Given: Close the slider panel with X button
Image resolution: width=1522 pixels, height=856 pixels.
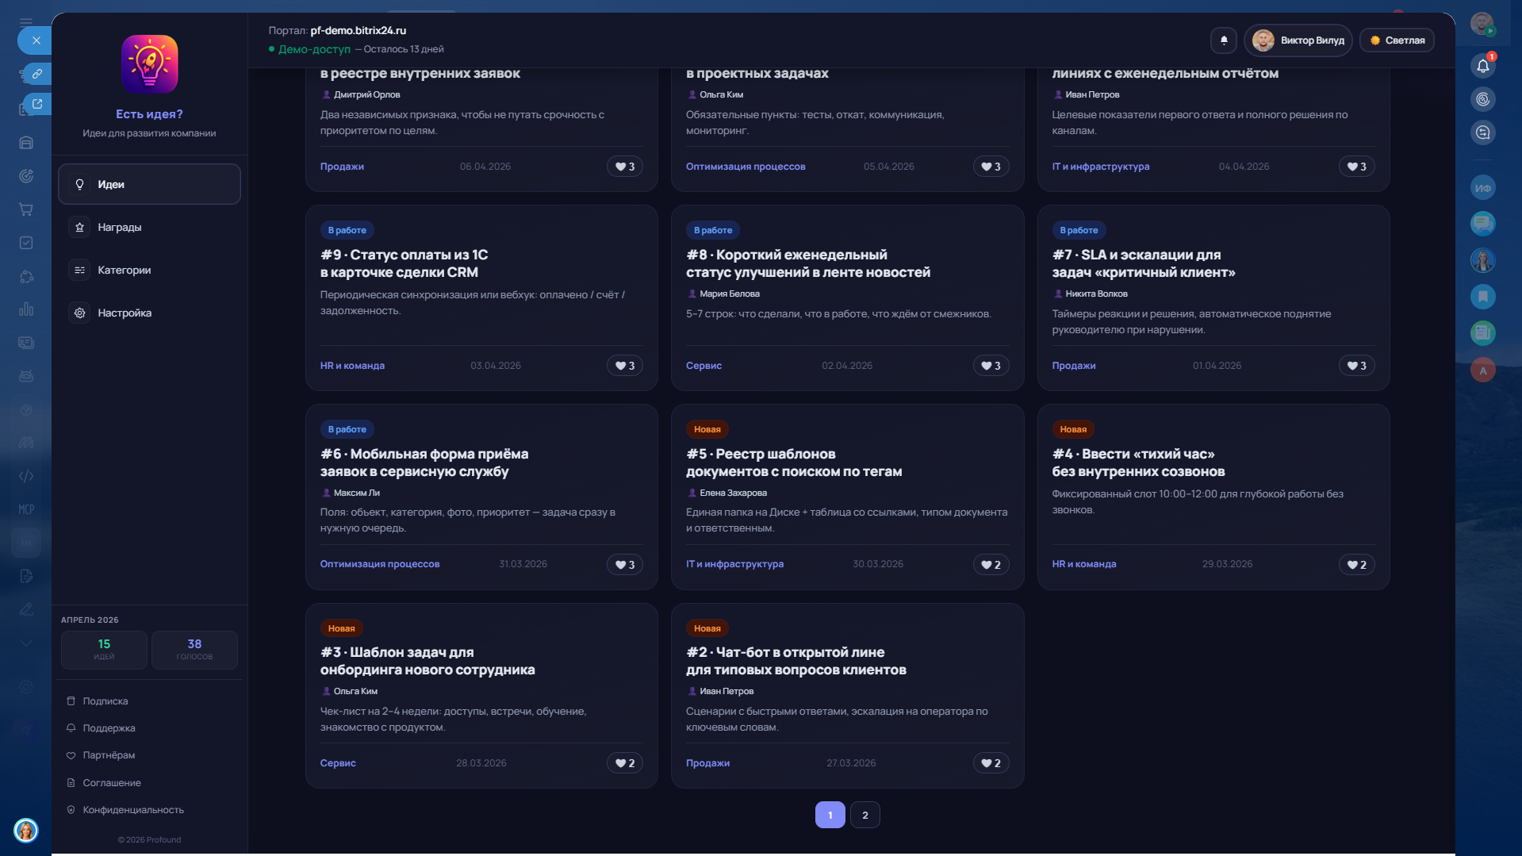Looking at the screenshot, I should point(36,40).
